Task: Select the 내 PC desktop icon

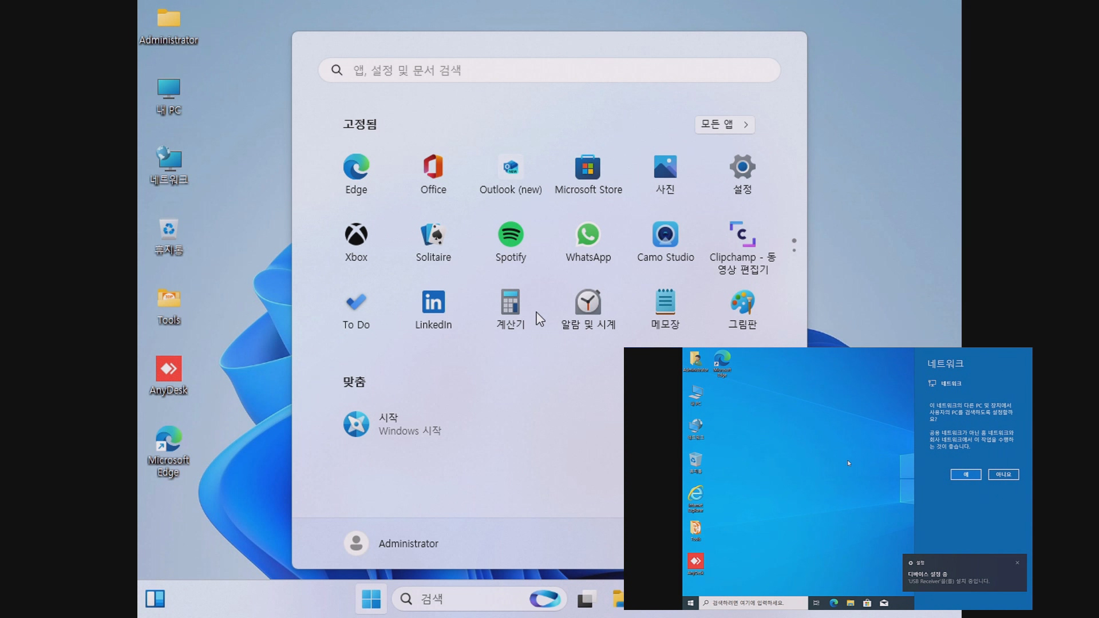Action: tap(169, 97)
